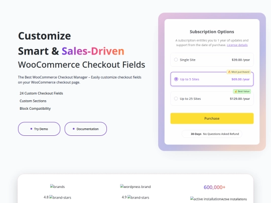Click the Most purchased badge
Image resolution: width=271 pixels, height=203 pixels.
[x=239, y=72]
